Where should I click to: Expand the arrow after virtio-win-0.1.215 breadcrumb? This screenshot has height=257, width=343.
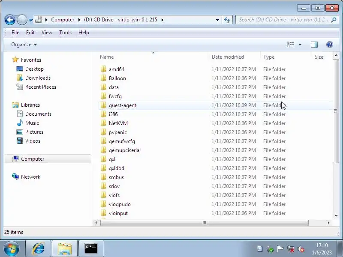click(162, 20)
